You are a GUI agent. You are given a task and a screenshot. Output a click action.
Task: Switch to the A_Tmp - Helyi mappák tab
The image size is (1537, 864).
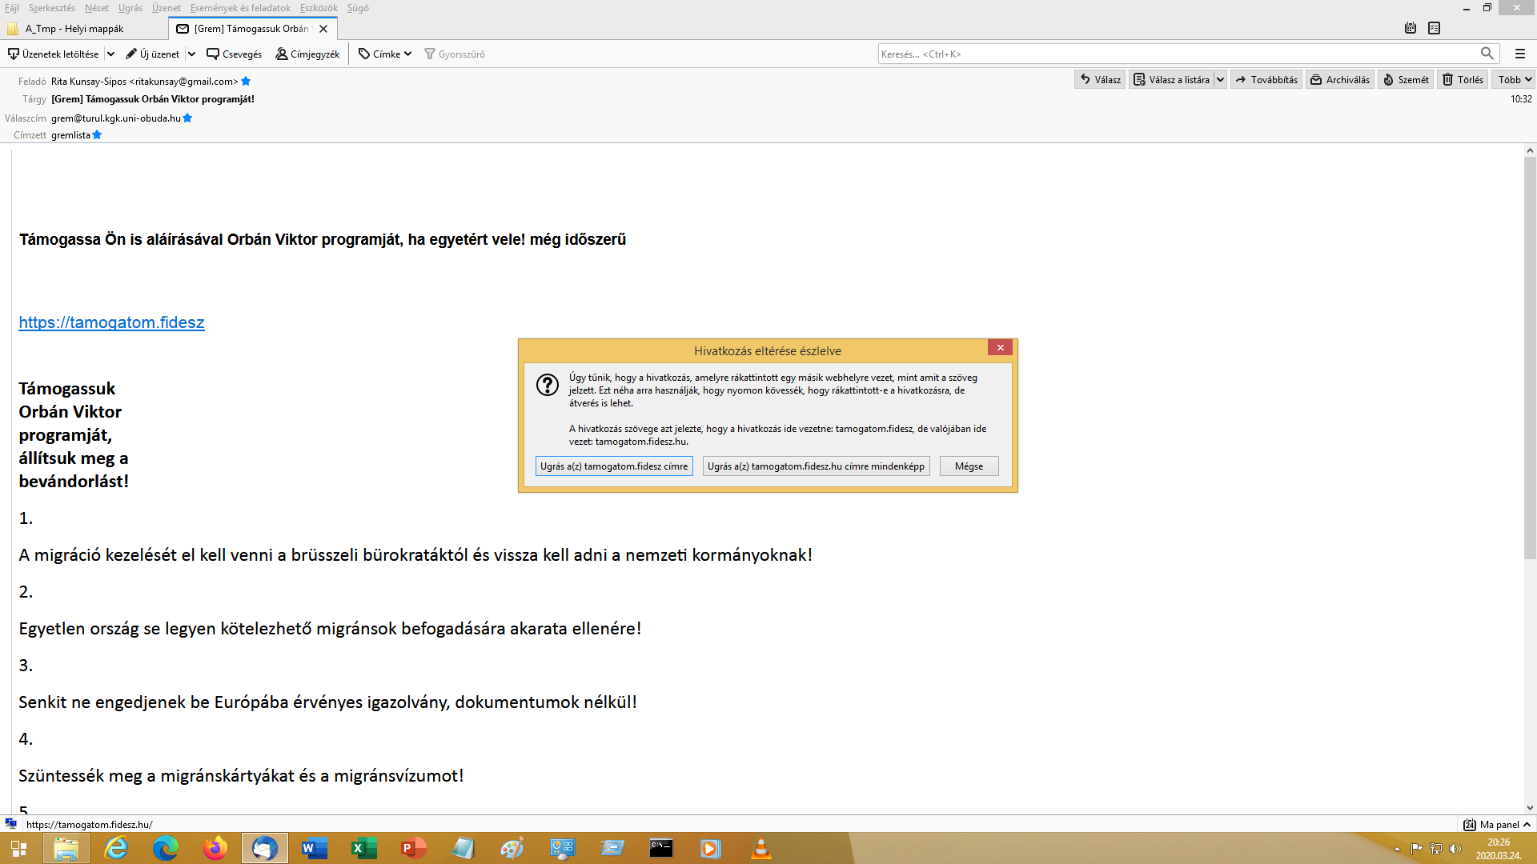pyautogui.click(x=84, y=28)
